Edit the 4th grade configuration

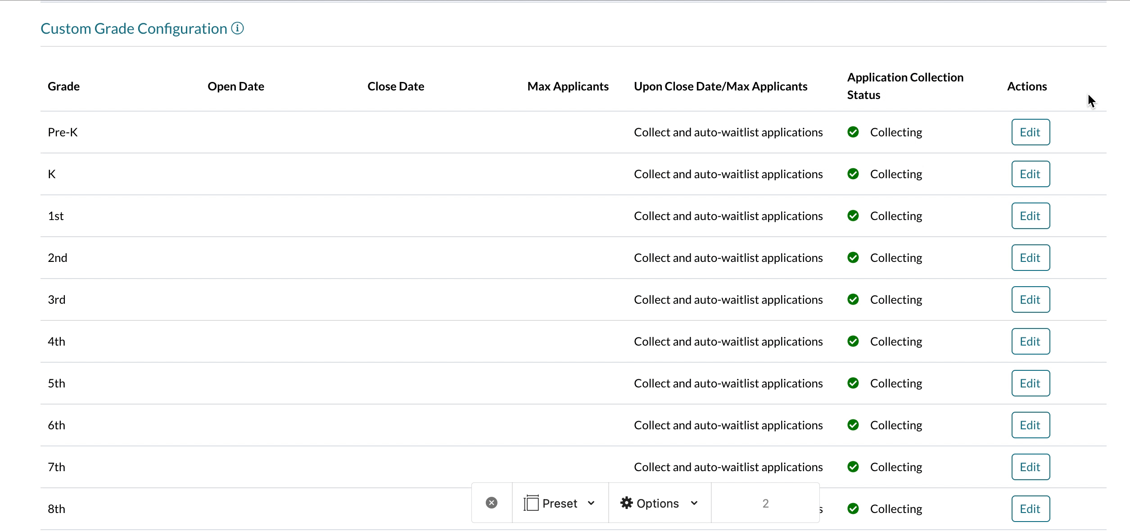[1030, 341]
